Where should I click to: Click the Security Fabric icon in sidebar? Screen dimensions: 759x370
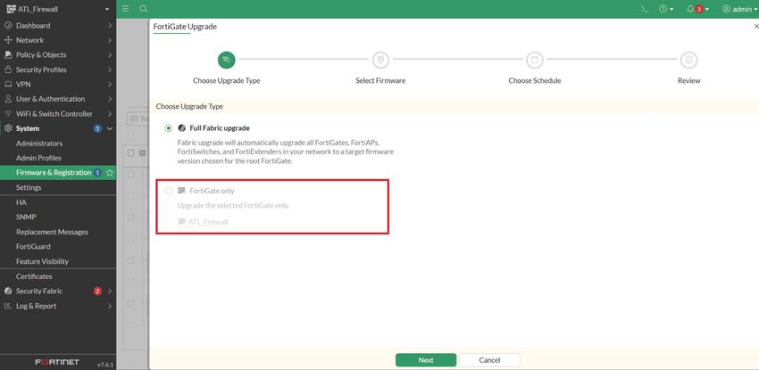coord(8,291)
